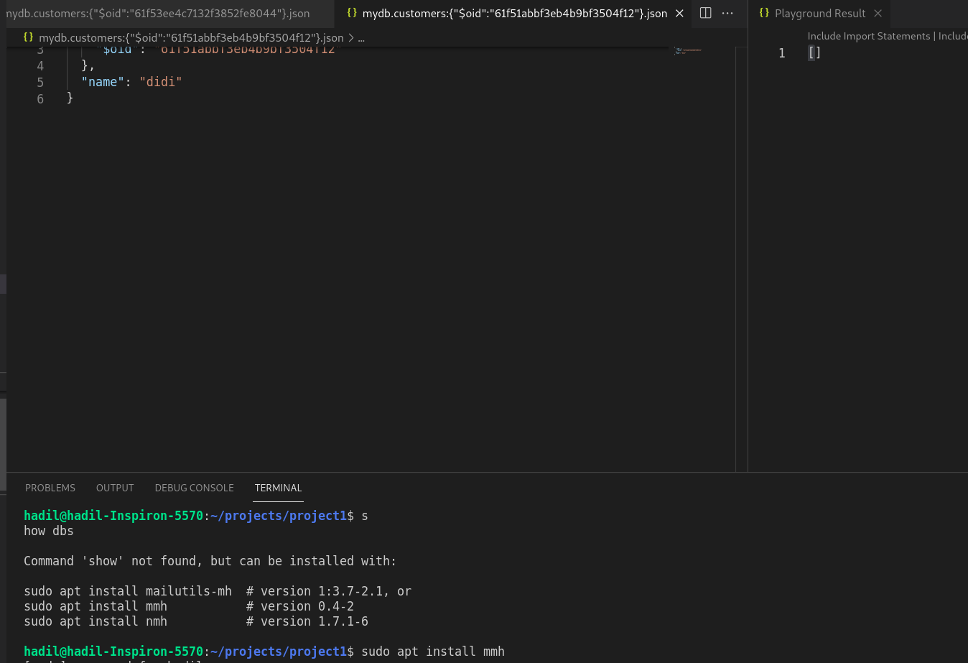Click the Include Driver Syntax link
Viewport: 968px width, 663px height.
(955, 36)
